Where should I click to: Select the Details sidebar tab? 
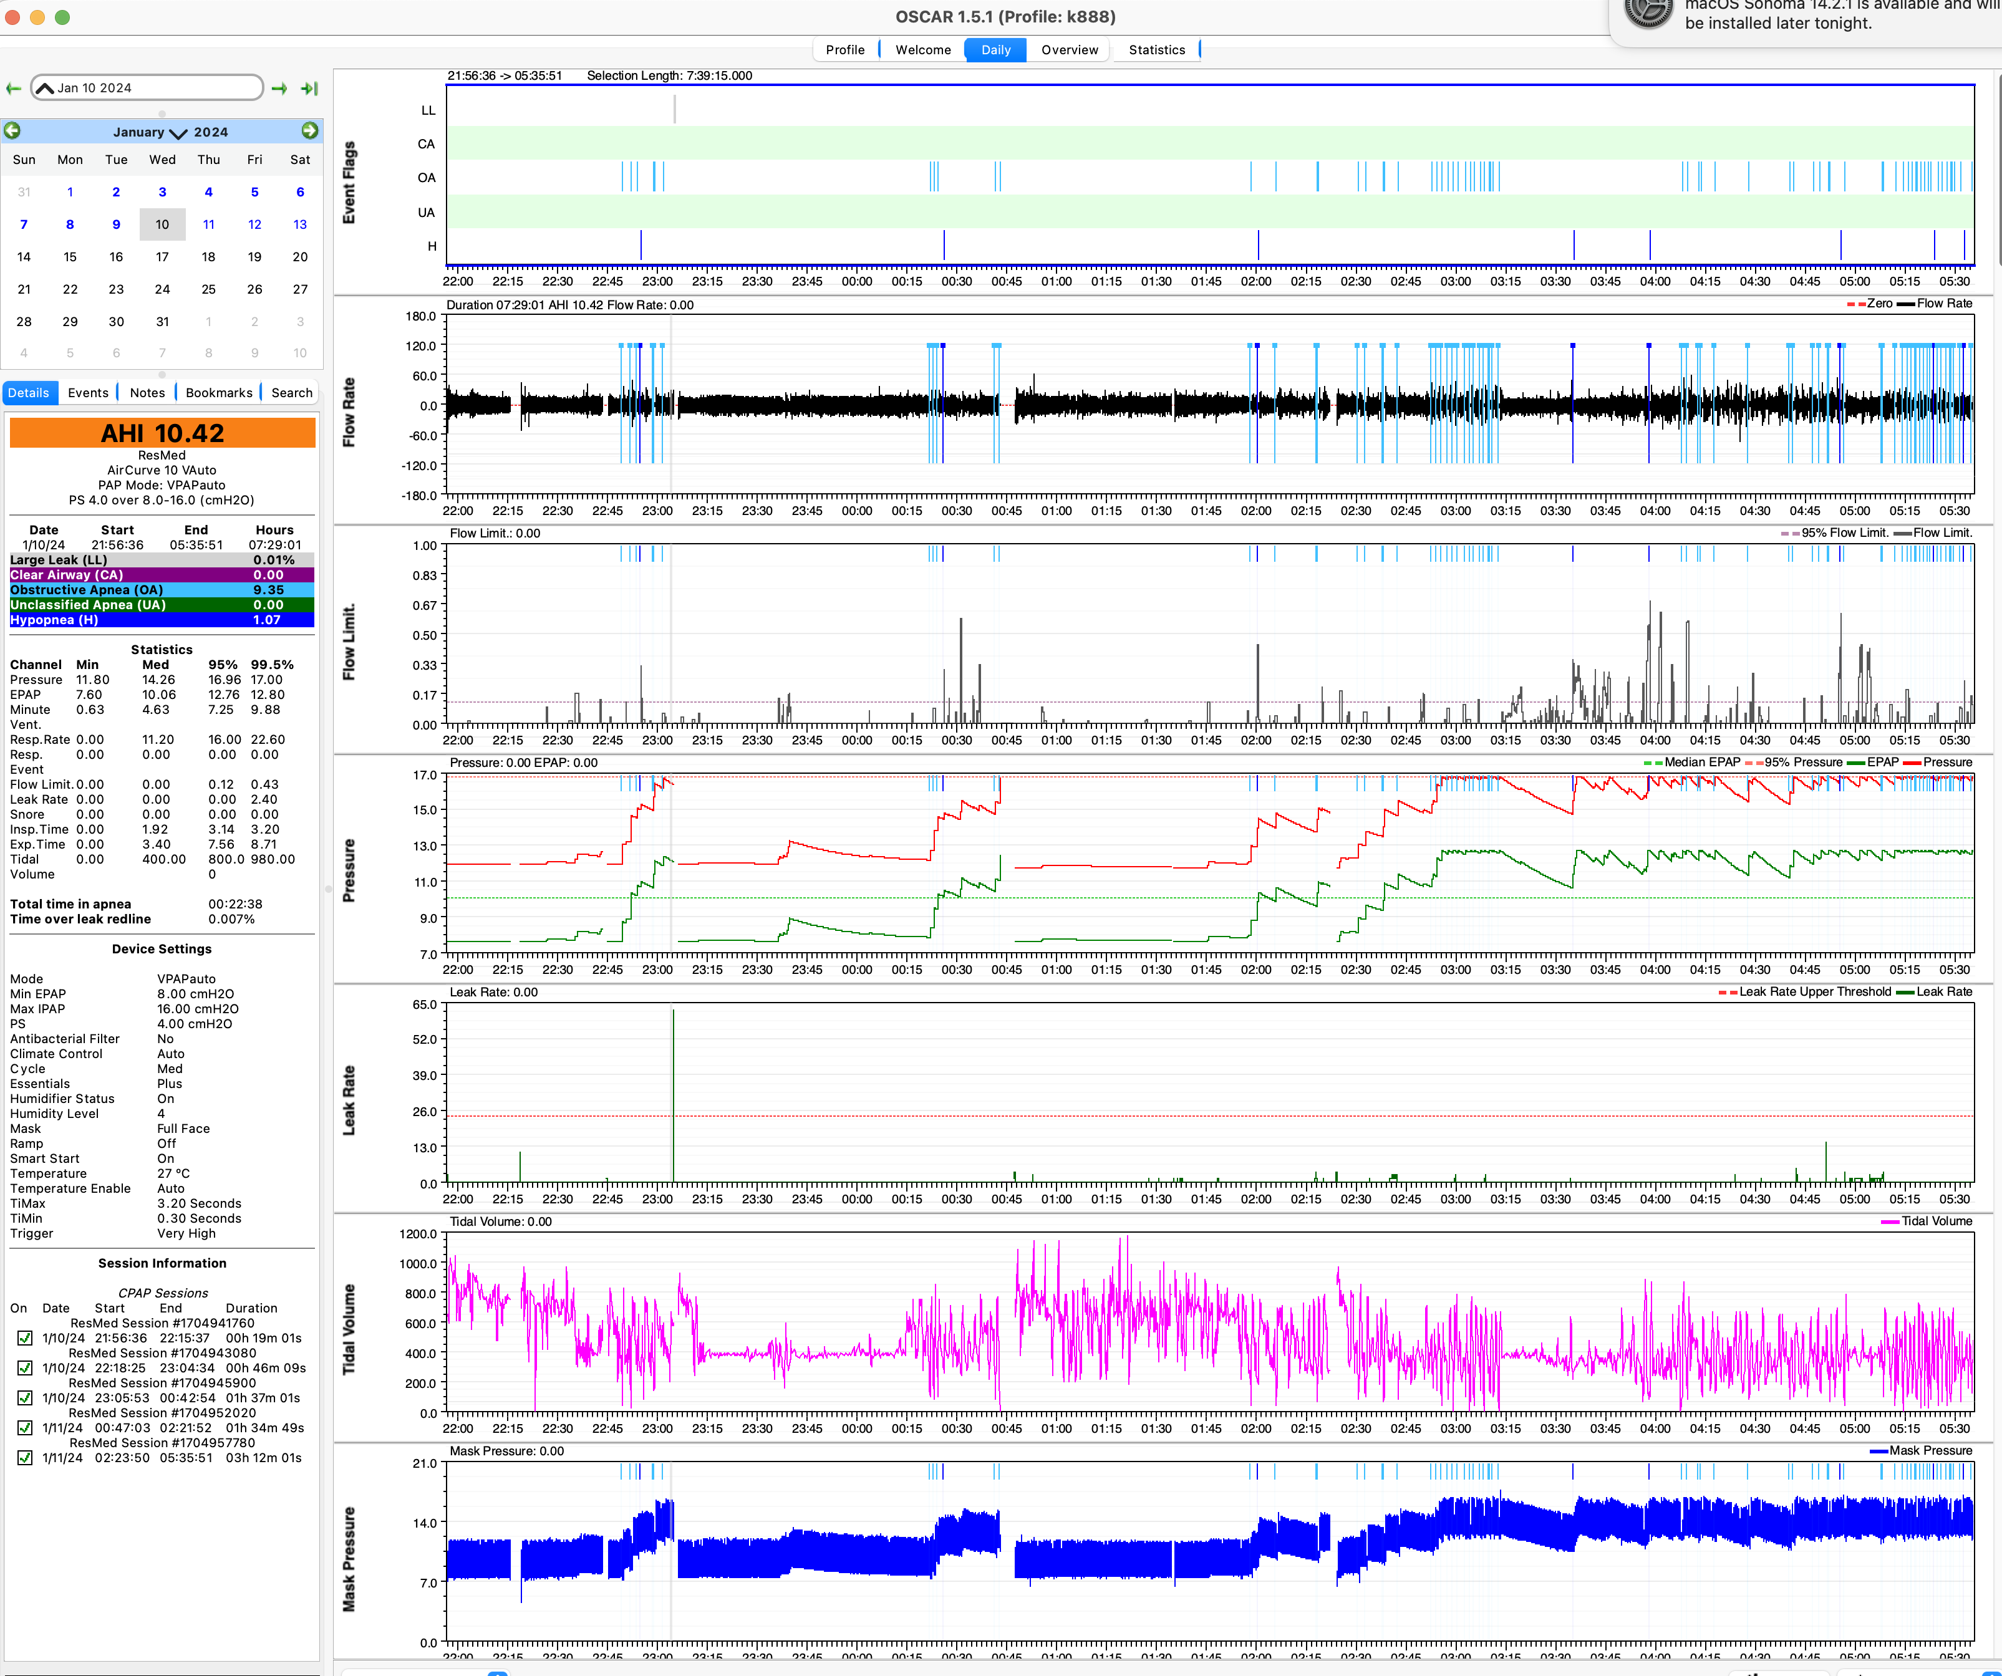point(29,393)
